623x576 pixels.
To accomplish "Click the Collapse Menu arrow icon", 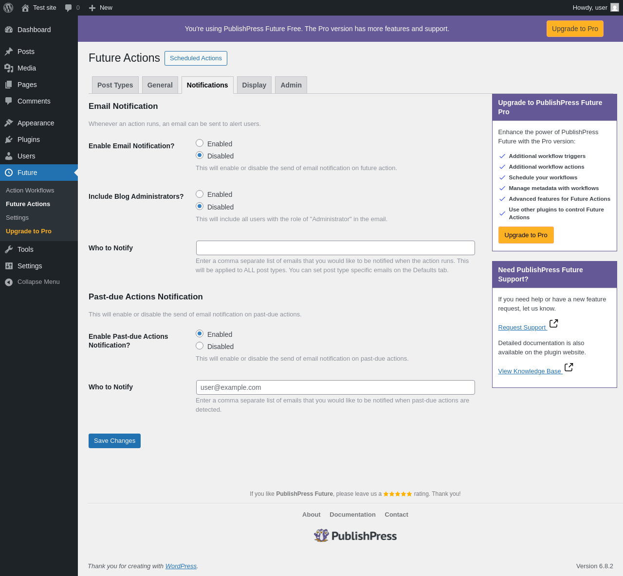I will [9, 282].
